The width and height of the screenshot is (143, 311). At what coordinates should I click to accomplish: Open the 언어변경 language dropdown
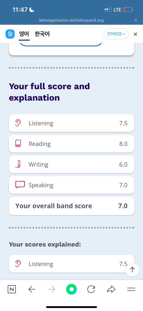coord(116,34)
